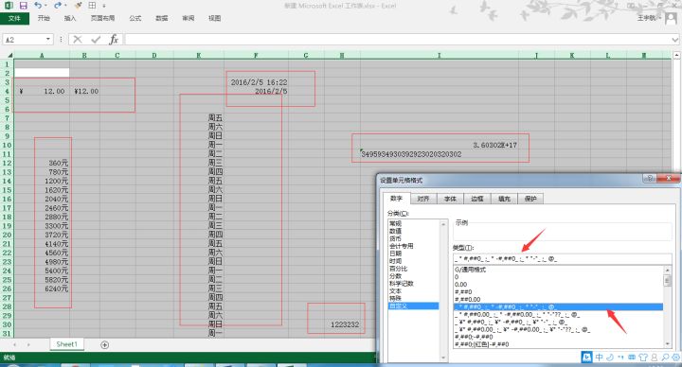Click the cancel X icon in formula bar

click(x=78, y=40)
